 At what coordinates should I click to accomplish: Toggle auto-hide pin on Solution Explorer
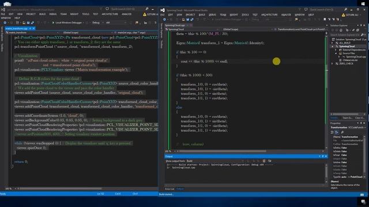pyautogui.click(x=361, y=25)
